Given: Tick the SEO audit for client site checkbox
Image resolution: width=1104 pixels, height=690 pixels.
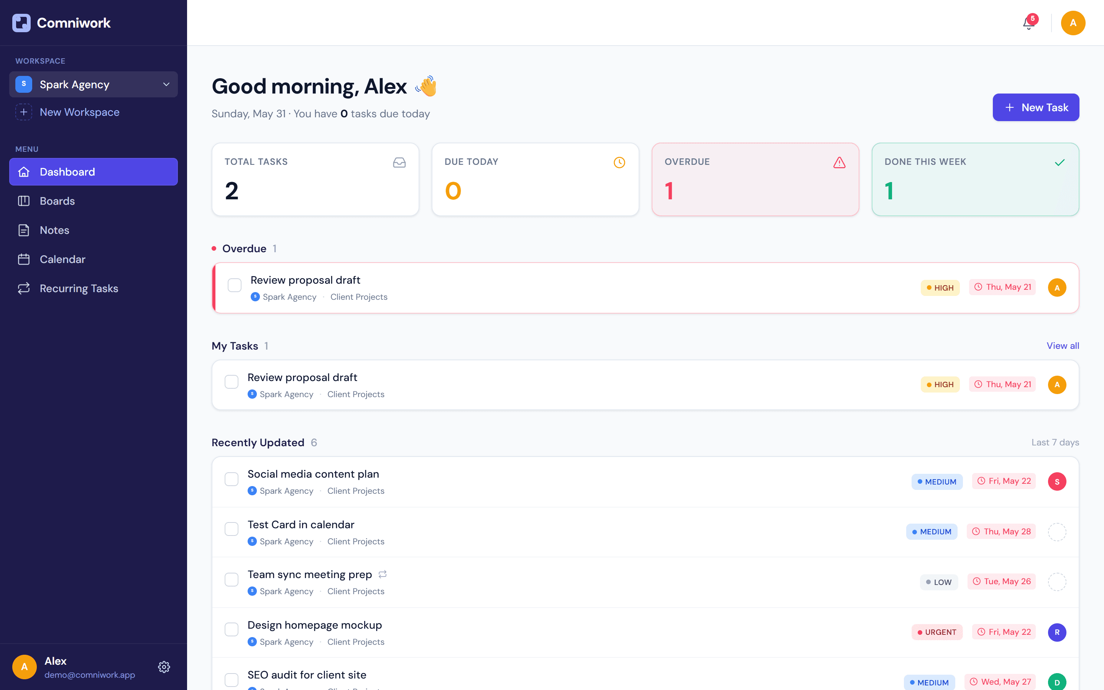Looking at the screenshot, I should point(231,680).
